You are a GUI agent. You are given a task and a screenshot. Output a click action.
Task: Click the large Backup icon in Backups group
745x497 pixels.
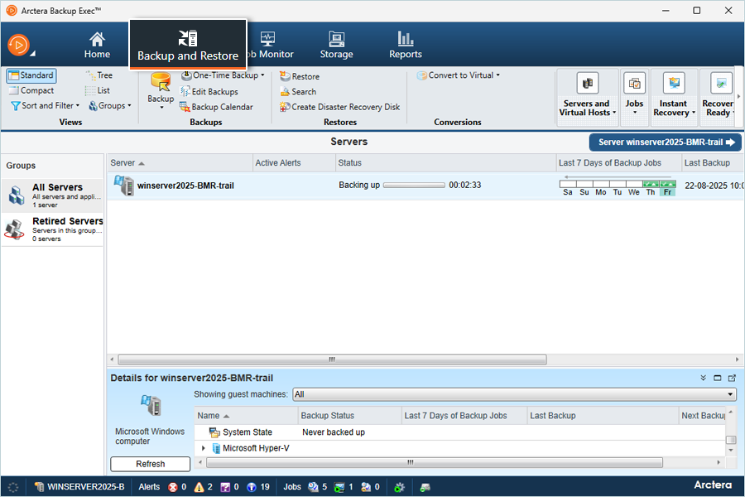point(161,89)
